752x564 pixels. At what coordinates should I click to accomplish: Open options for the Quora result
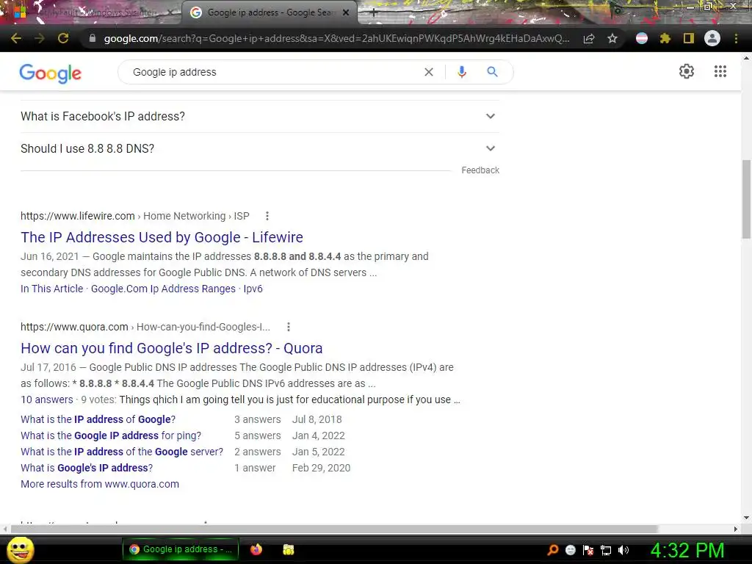[288, 327]
